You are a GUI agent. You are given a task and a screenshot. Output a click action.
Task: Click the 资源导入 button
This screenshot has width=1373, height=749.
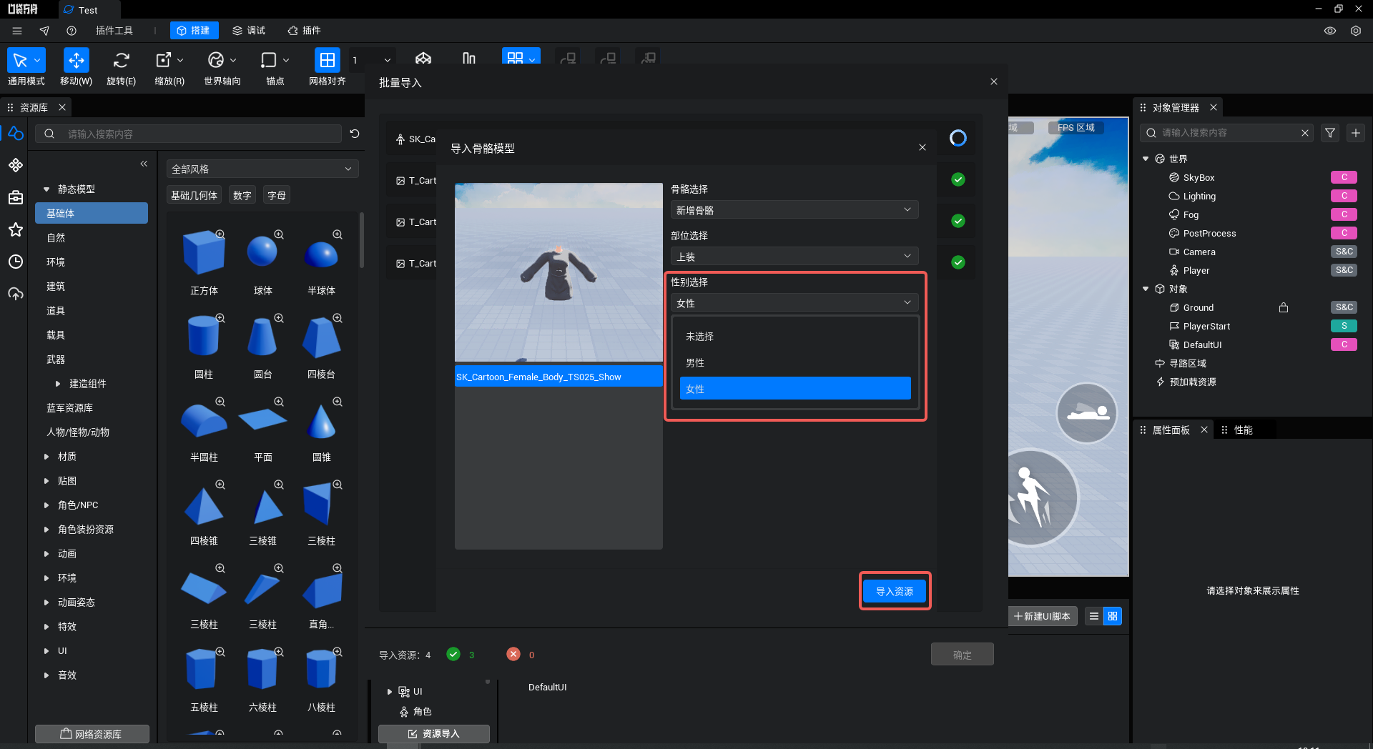pos(434,734)
